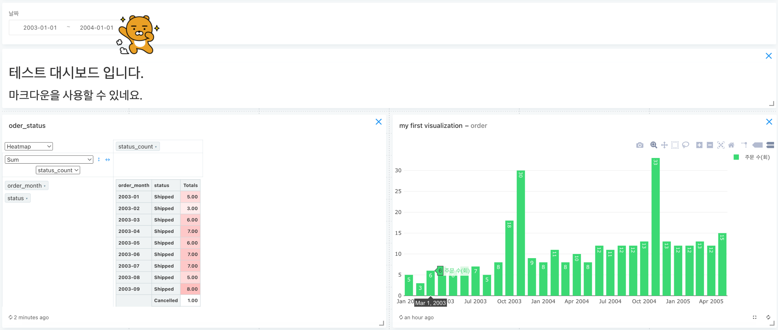The image size is (778, 330).
Task: Click the chart Zoom in plus icon
Action: [x=699, y=145]
